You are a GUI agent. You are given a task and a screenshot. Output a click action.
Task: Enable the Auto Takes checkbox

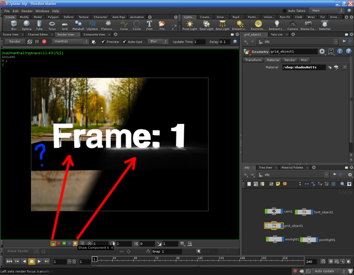(285, 11)
